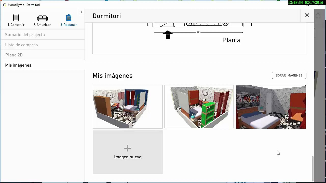Viewport: 326px width, 183px height.
Task: Click the home icon behind the panel
Action: (318, 16)
